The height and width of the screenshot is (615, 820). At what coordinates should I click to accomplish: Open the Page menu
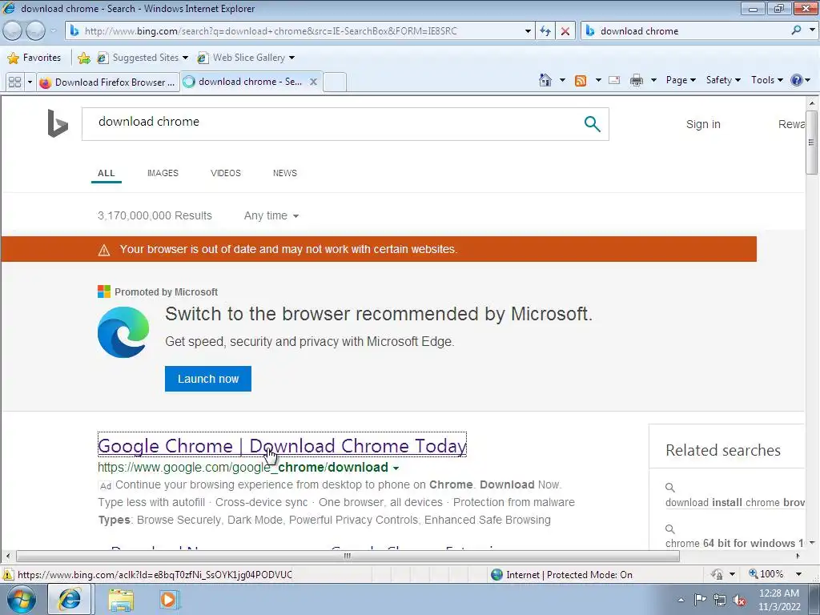pos(681,80)
